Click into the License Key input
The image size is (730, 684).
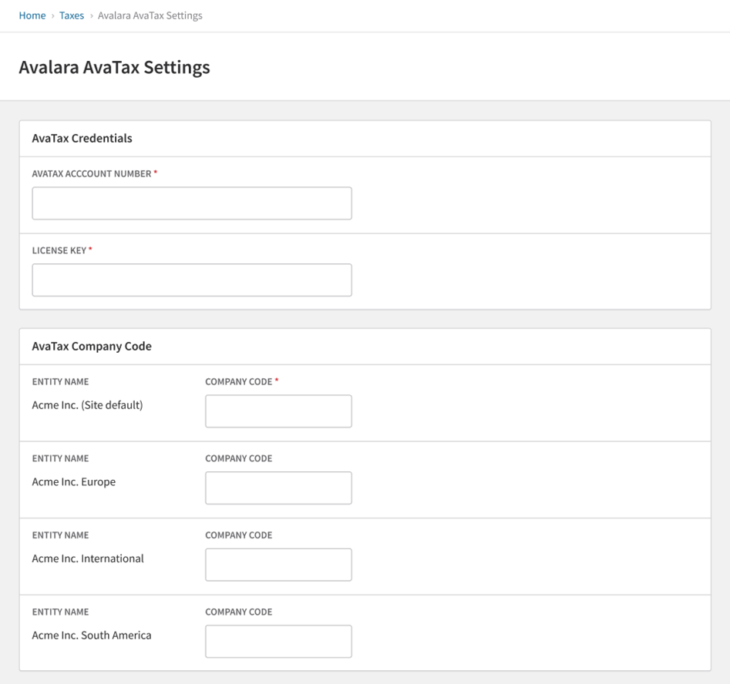(x=192, y=280)
